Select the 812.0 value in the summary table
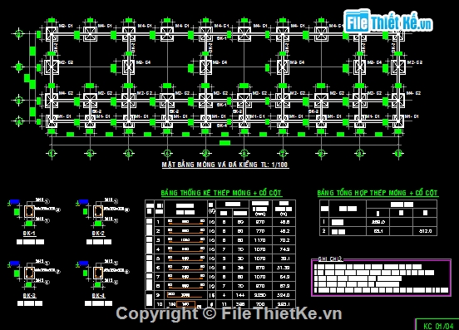The width and height of the screenshot is (459, 330). click(x=425, y=231)
